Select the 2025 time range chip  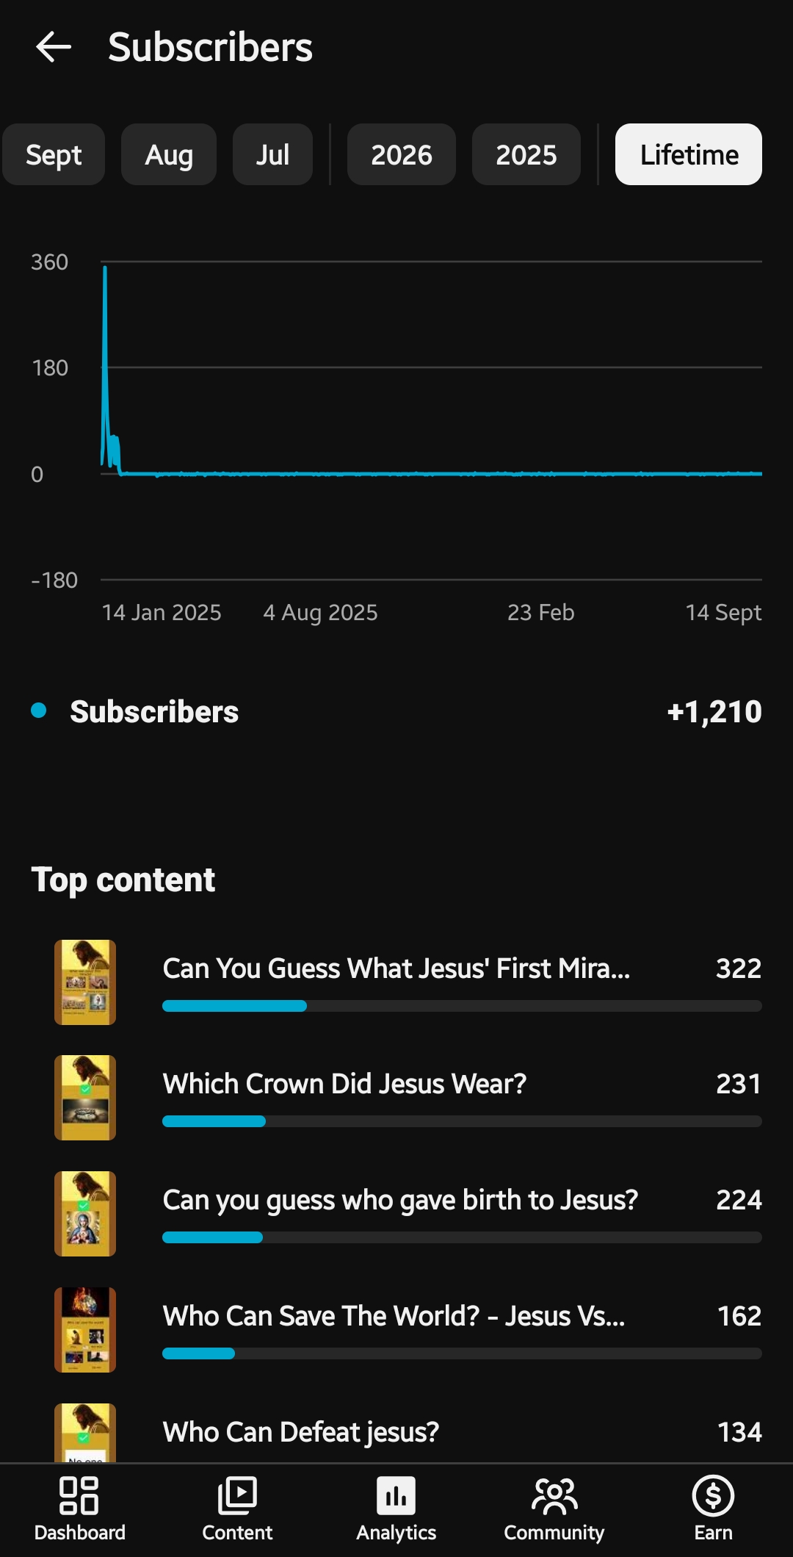(x=526, y=154)
